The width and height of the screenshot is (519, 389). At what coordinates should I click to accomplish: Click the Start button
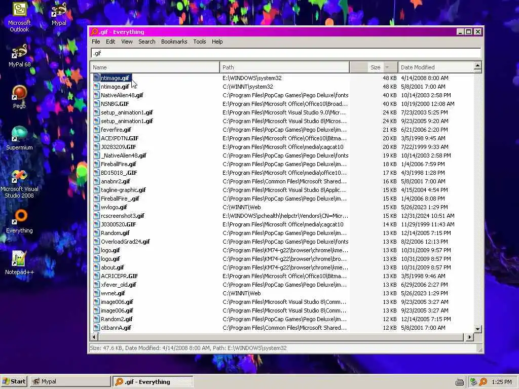14,381
